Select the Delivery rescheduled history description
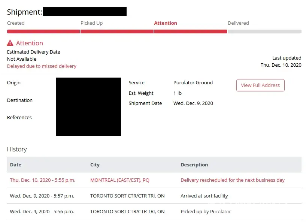Screen dimensions: 306x223 coord(233,180)
